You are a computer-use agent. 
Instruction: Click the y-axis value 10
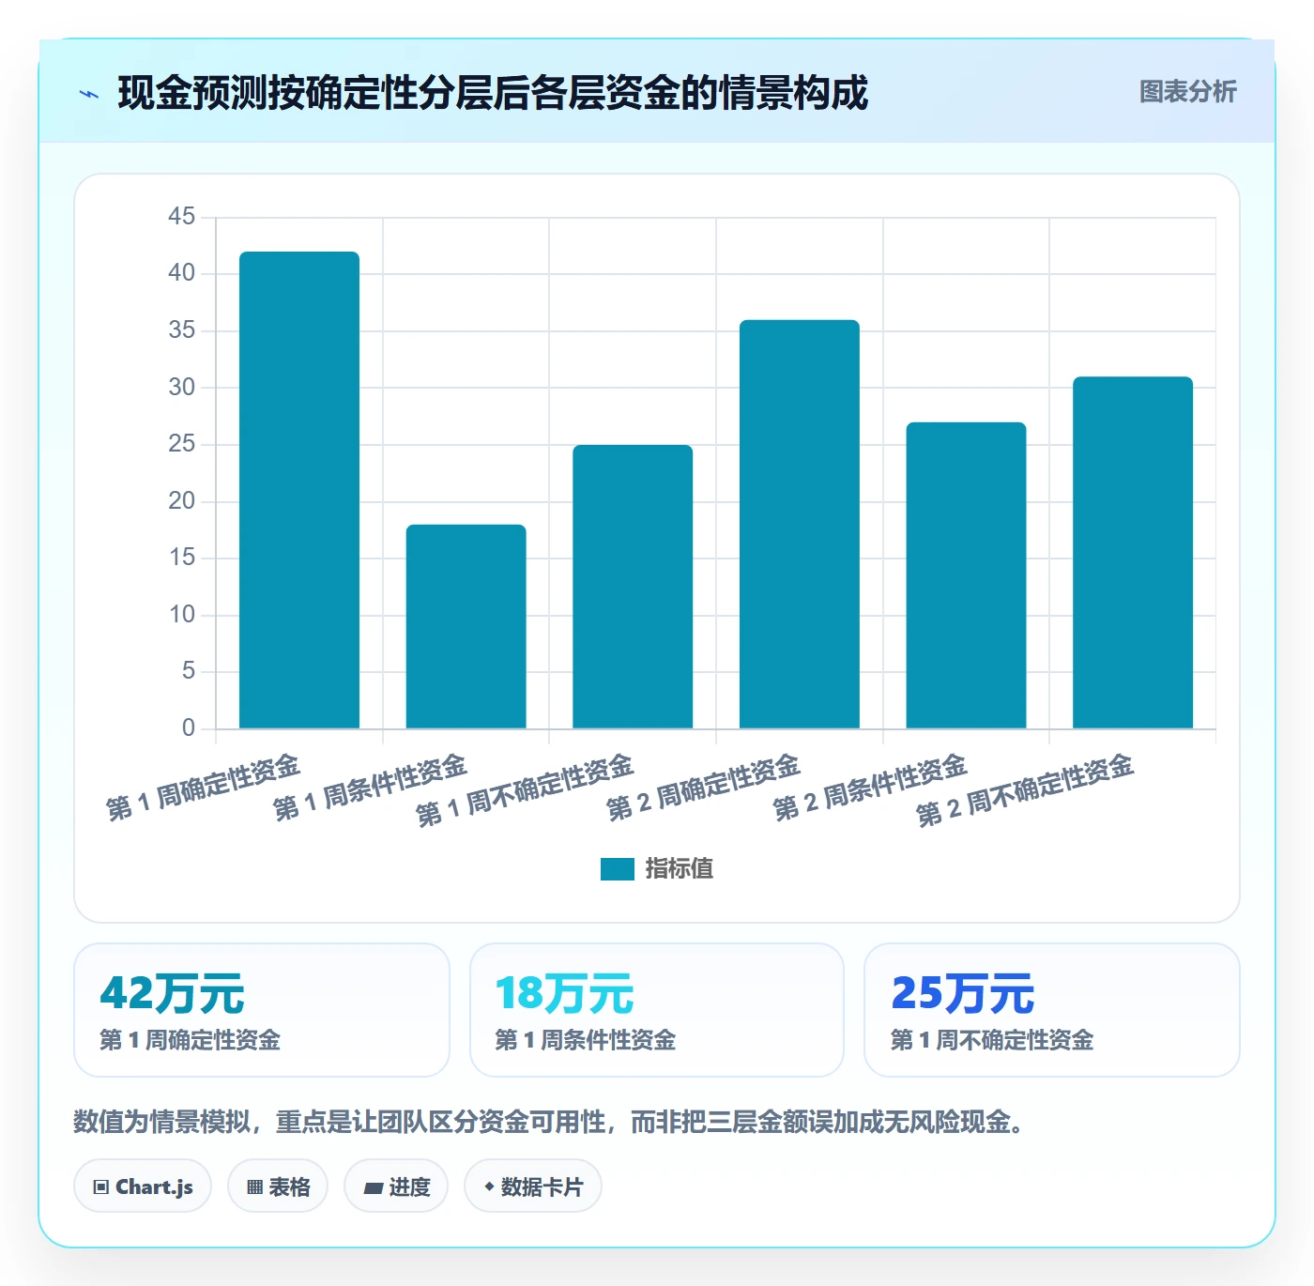click(181, 615)
